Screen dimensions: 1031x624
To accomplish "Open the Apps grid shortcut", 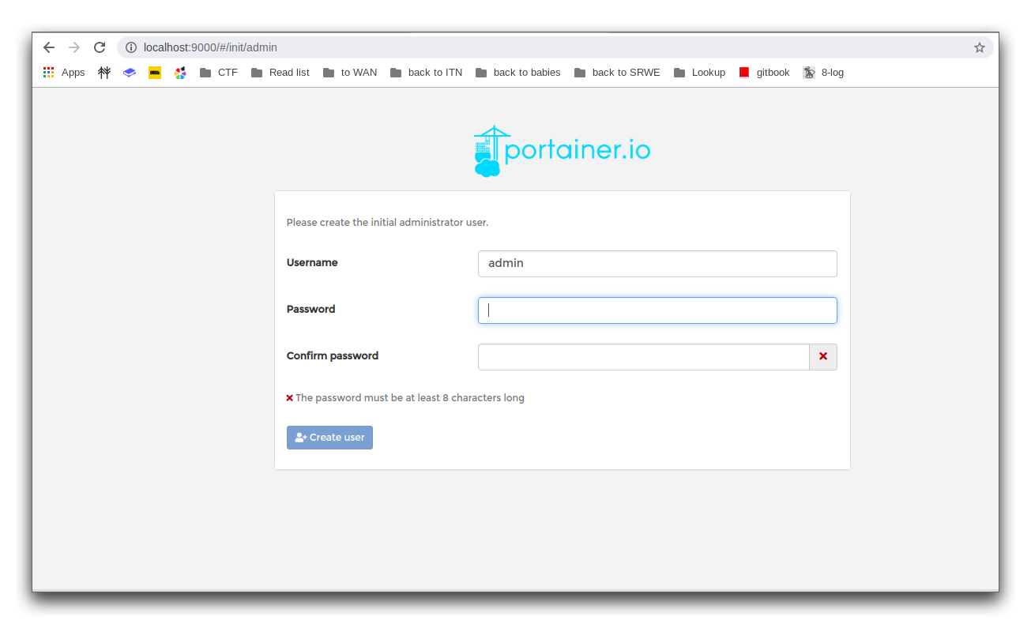I will 64,72.
